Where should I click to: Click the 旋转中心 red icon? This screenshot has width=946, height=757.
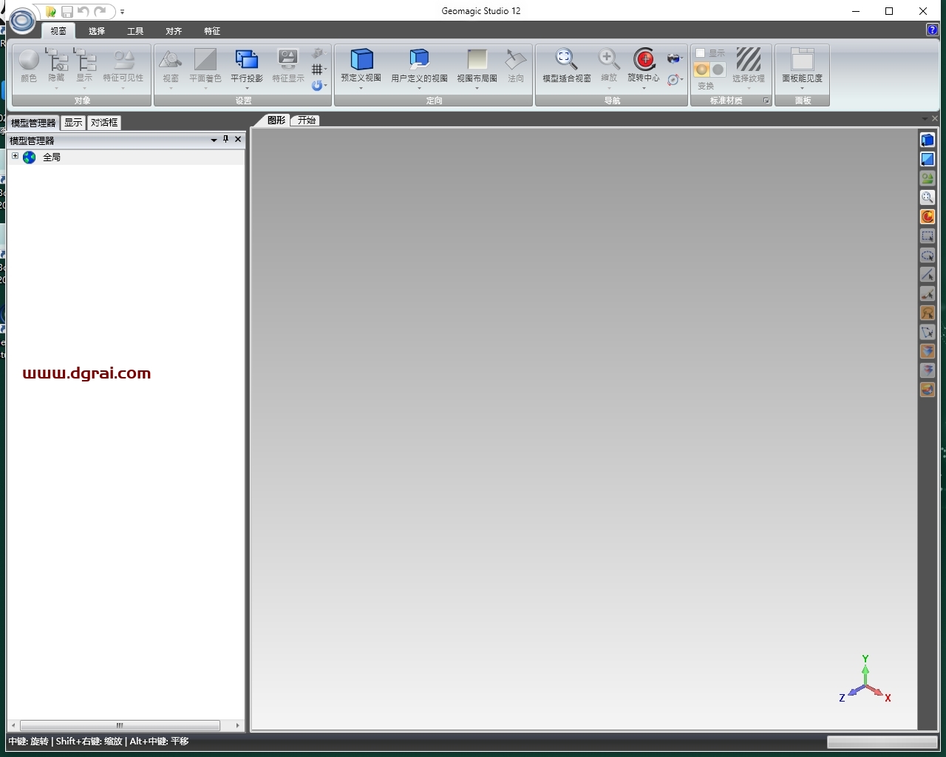click(644, 59)
